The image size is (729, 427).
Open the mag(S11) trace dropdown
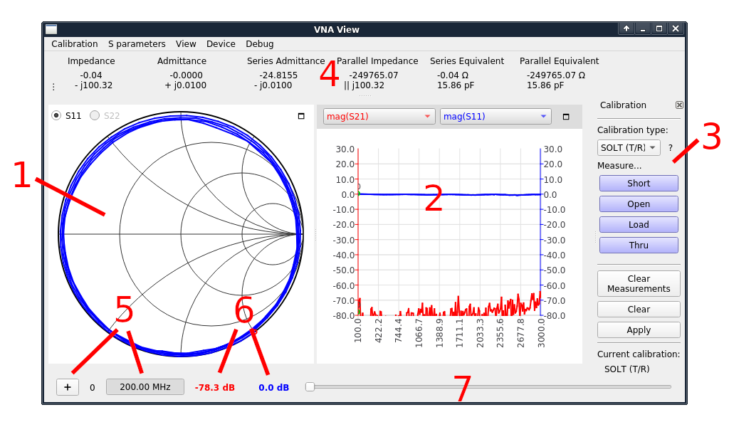click(x=495, y=117)
